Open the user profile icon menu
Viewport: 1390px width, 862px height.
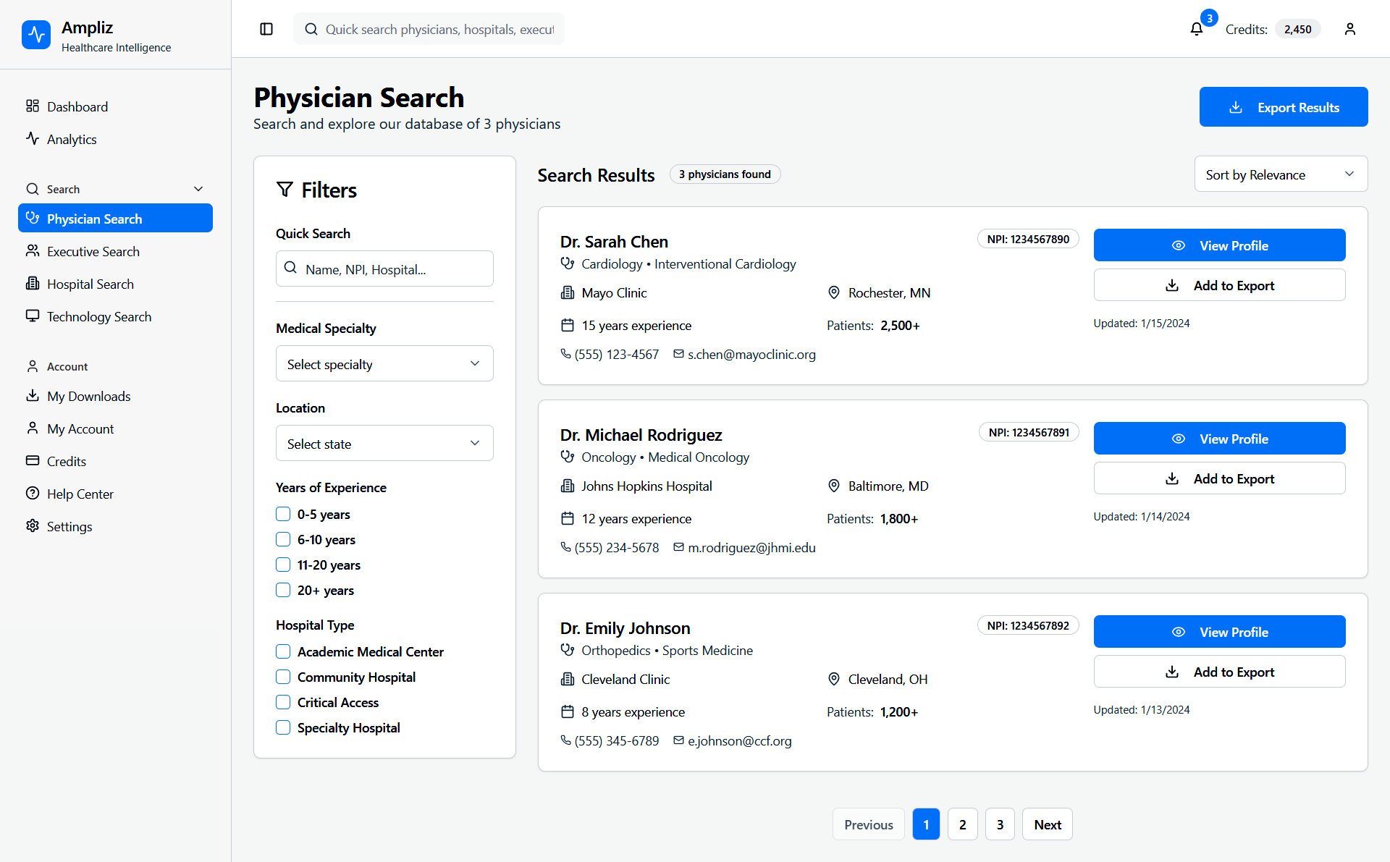pos(1349,29)
